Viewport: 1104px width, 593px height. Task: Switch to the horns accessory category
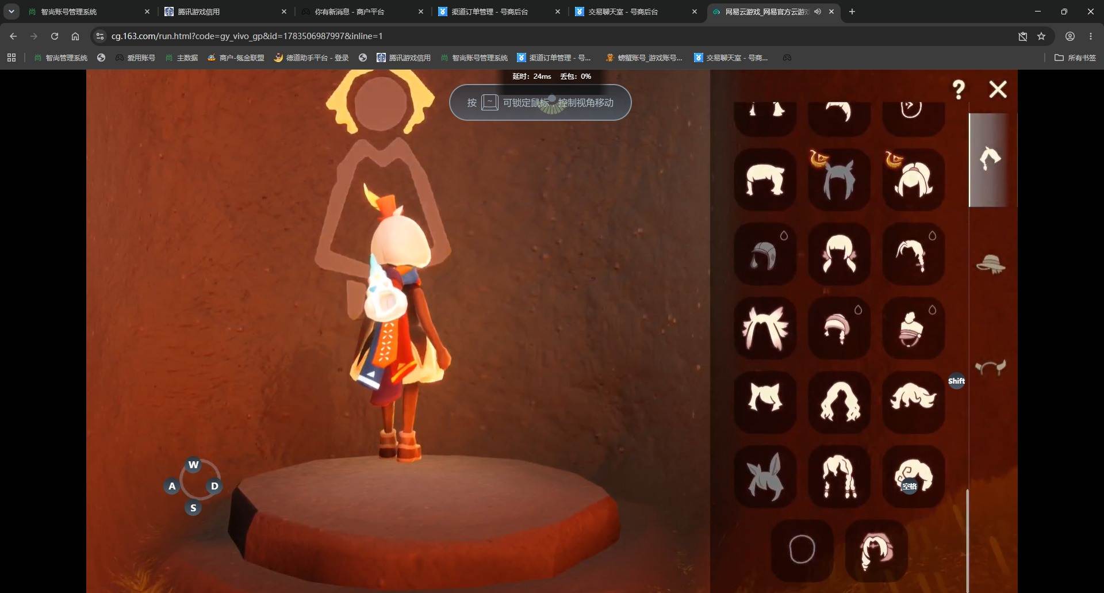click(x=991, y=367)
